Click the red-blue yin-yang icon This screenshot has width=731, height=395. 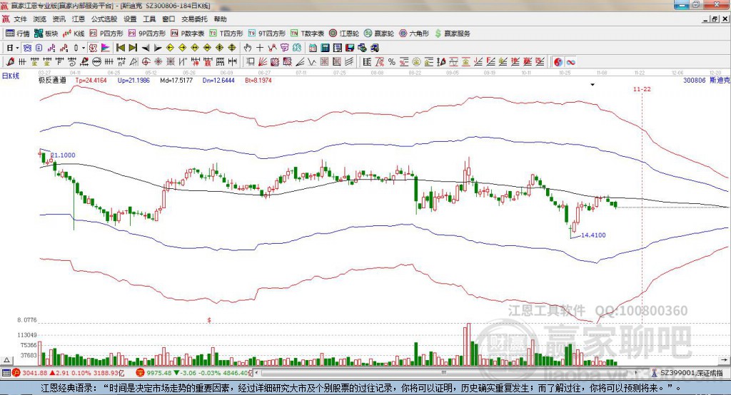(558, 62)
